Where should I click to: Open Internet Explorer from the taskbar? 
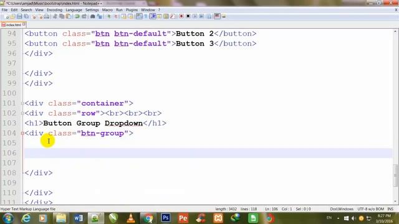[26, 218]
